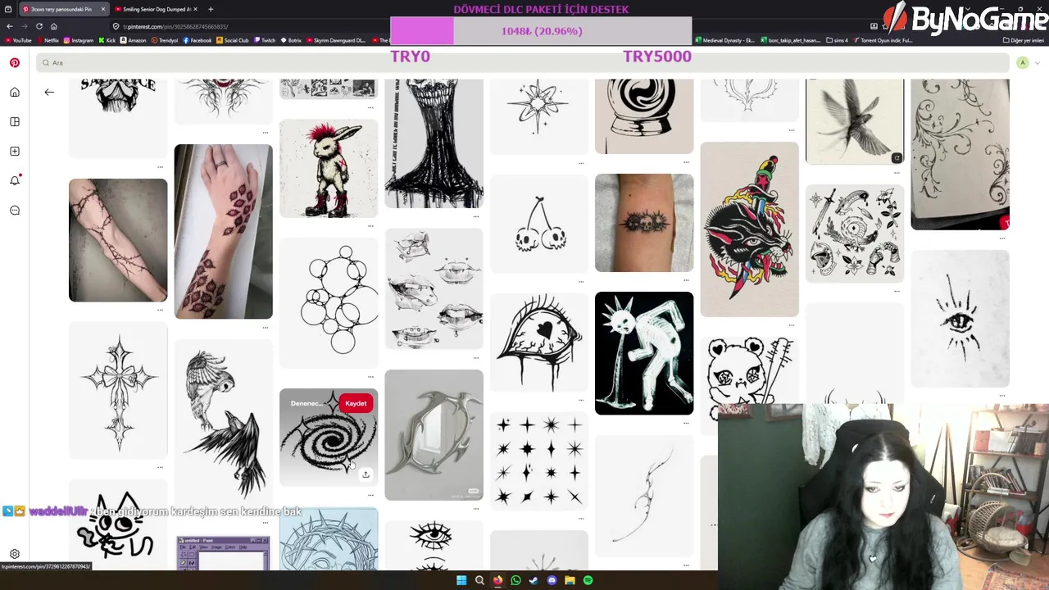The image size is (1049, 590).
Task: Open more options under bunny punk pin
Action: 370,225
